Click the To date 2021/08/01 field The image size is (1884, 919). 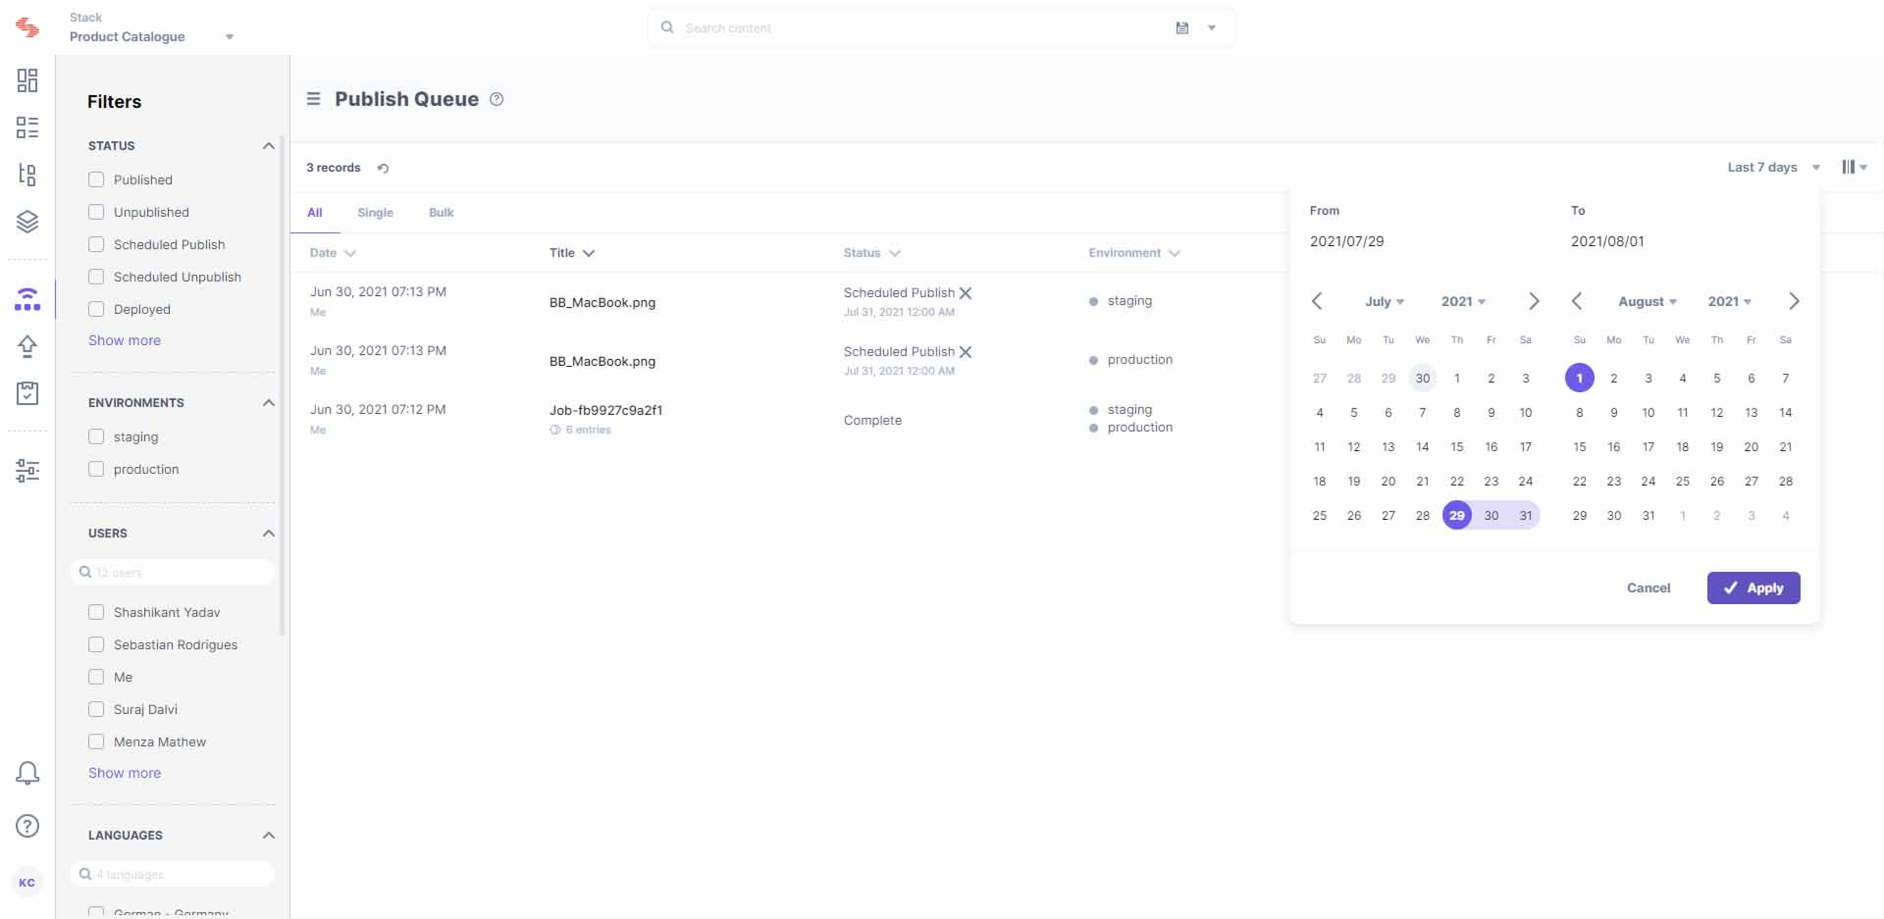pyautogui.click(x=1607, y=241)
